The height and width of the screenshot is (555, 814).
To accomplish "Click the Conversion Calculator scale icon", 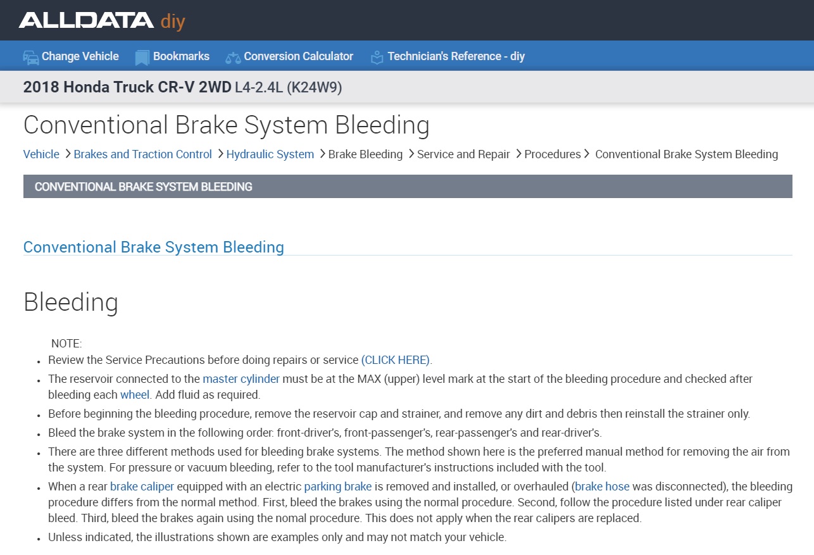I will tap(233, 57).
